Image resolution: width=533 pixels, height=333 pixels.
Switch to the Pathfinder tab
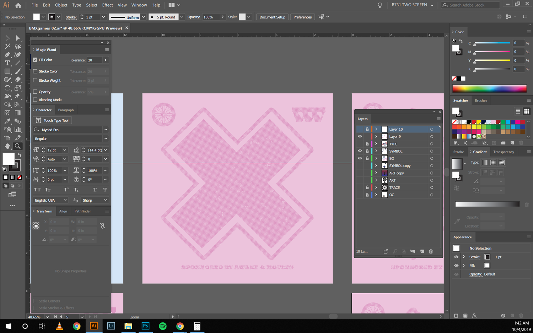(82, 211)
